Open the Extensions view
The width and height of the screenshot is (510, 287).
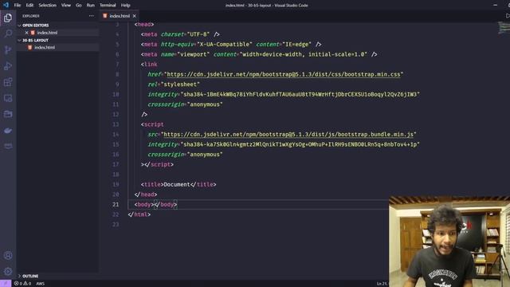(x=8, y=81)
